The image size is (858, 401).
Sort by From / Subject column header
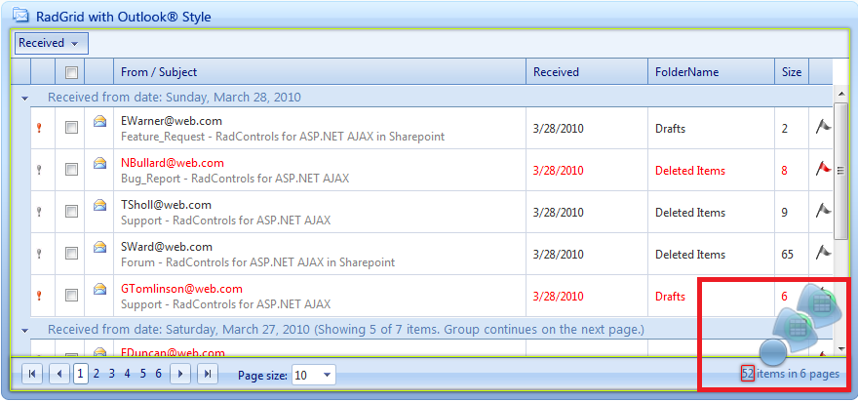(x=159, y=72)
